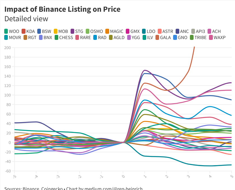235x190 pixels.
Task: Toggle the MAGIC series legend label
Action: (117, 31)
